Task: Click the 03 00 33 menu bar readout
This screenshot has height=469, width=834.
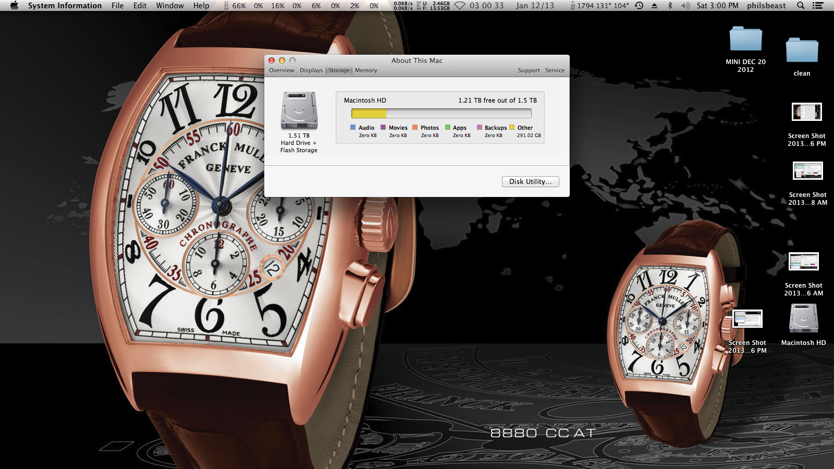Action: click(x=487, y=6)
